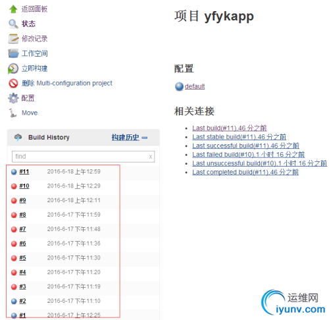This screenshot has height=320, width=329.
Task: Open 返回面板 in the sidebar
Action: (34, 9)
